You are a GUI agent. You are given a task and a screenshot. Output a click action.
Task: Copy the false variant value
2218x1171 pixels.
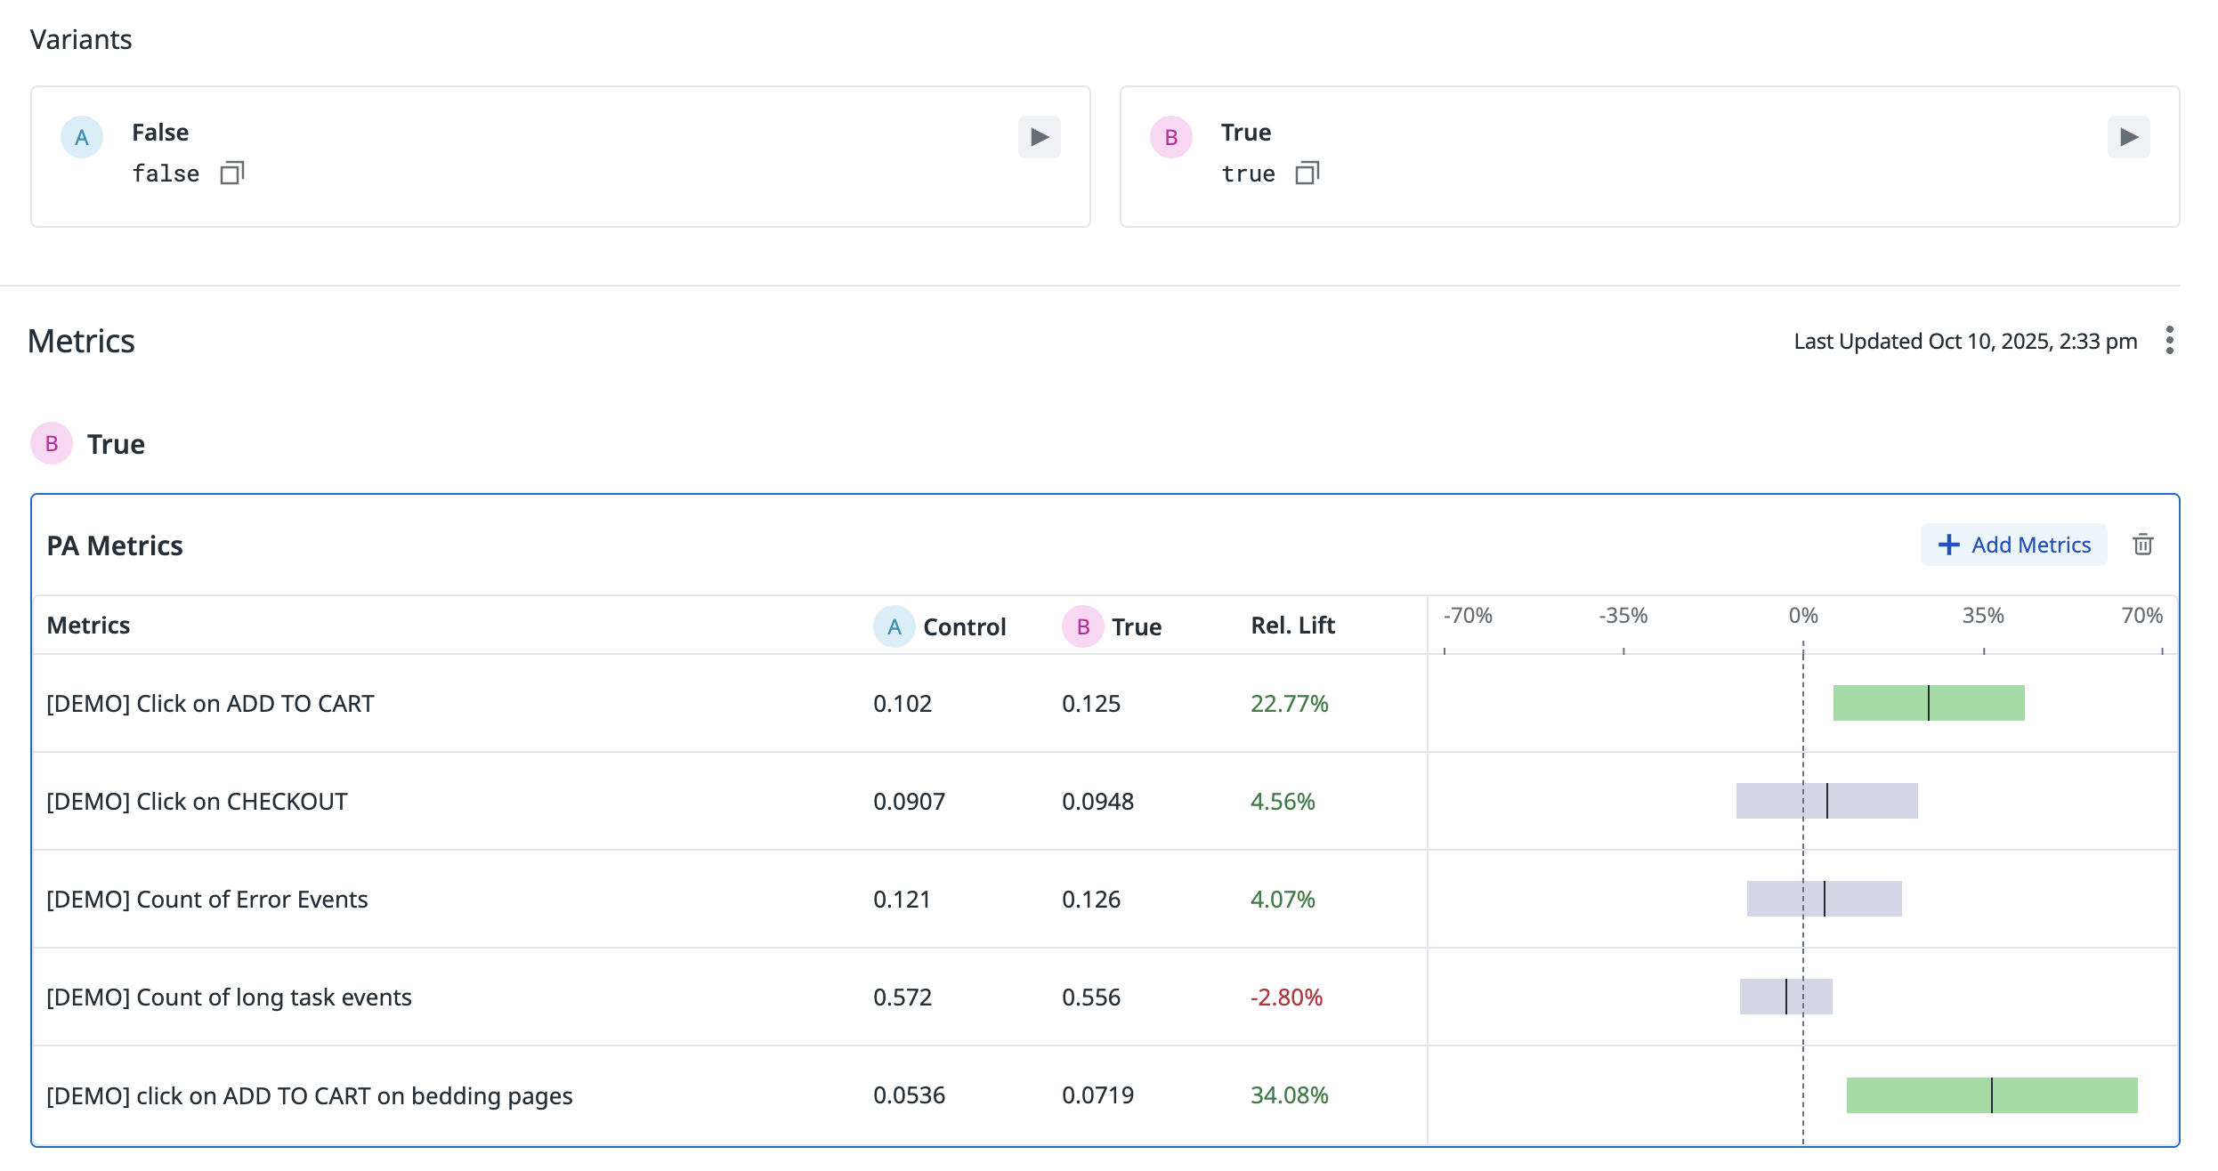tap(232, 173)
